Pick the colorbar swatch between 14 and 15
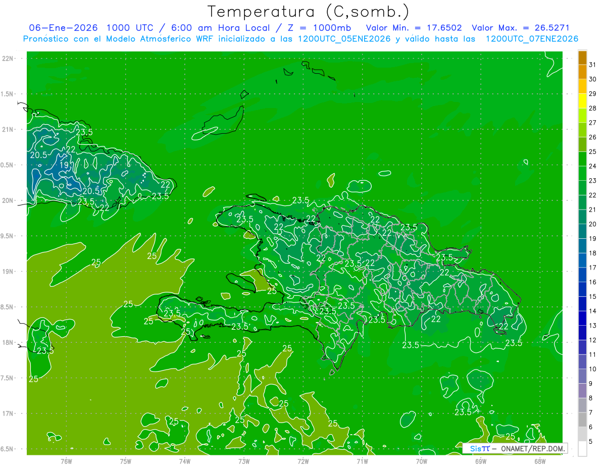 582,304
